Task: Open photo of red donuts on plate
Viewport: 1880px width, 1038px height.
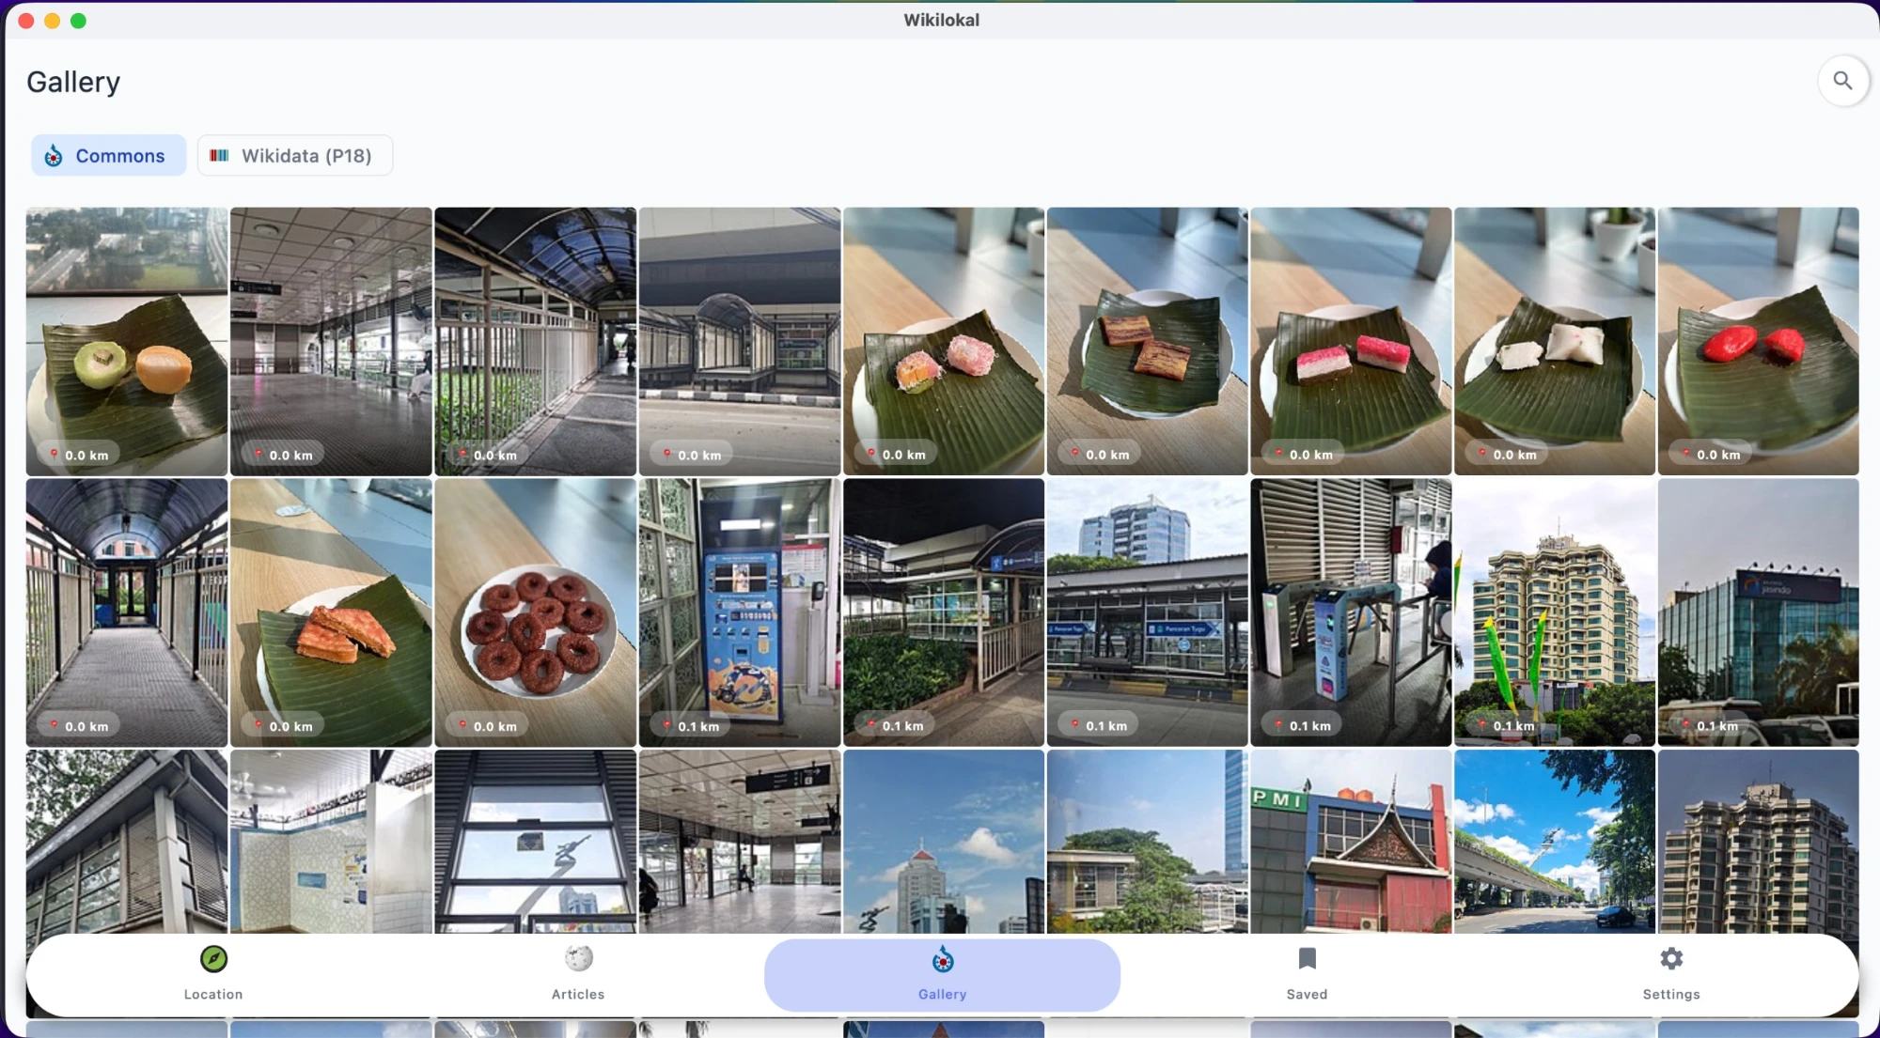Action: (535, 612)
